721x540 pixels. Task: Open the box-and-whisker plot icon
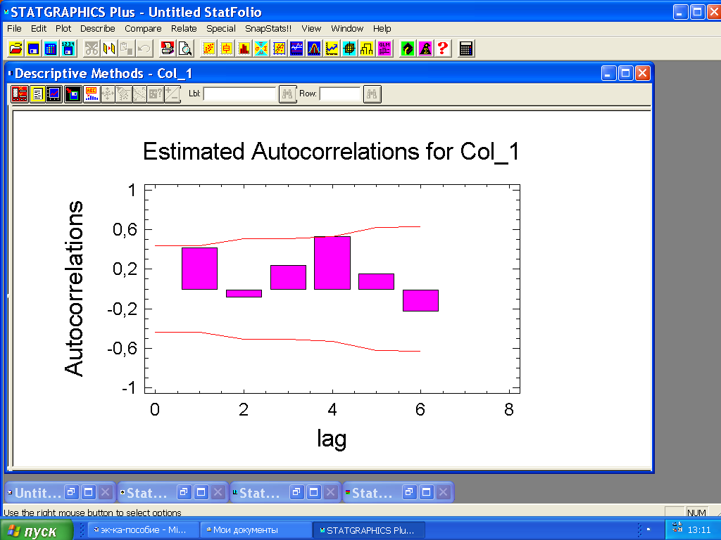click(x=226, y=49)
